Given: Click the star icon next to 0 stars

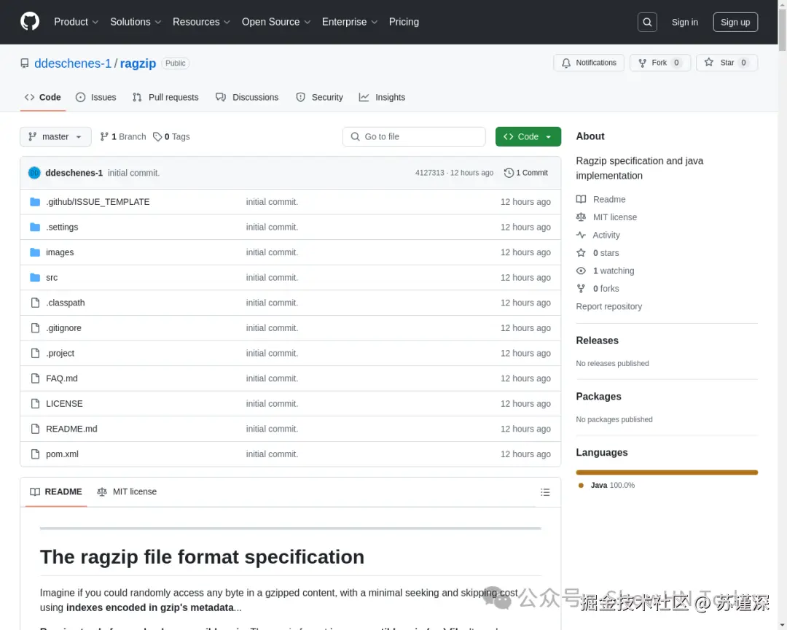Looking at the screenshot, I should 581,253.
